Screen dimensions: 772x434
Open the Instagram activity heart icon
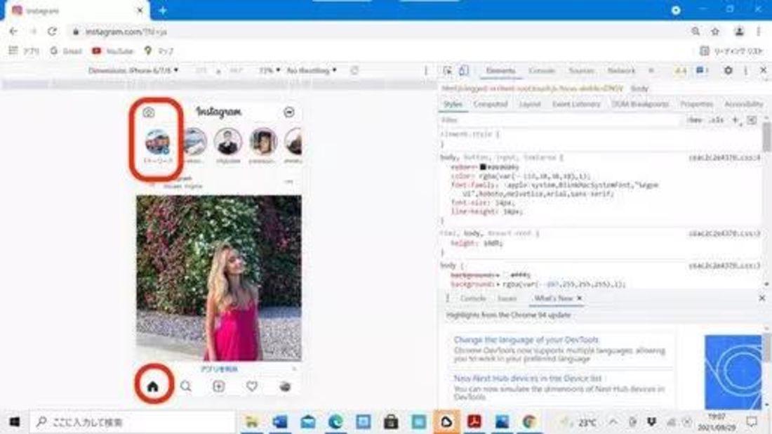pyautogui.click(x=251, y=387)
